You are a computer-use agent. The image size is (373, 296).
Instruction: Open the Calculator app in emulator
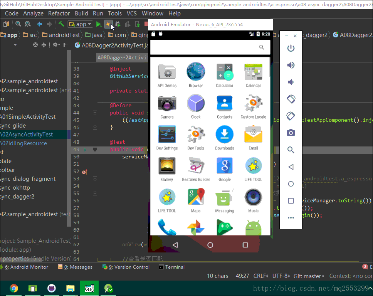click(x=225, y=76)
